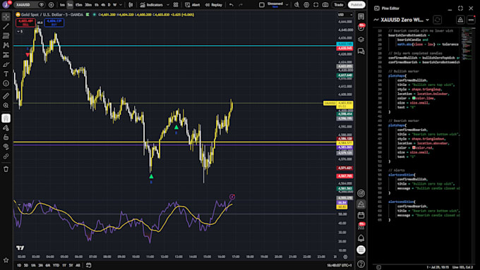Viewport: 480px width, 270px height.
Task: Click the lime color swatch in Pine code
Action: [414, 99]
